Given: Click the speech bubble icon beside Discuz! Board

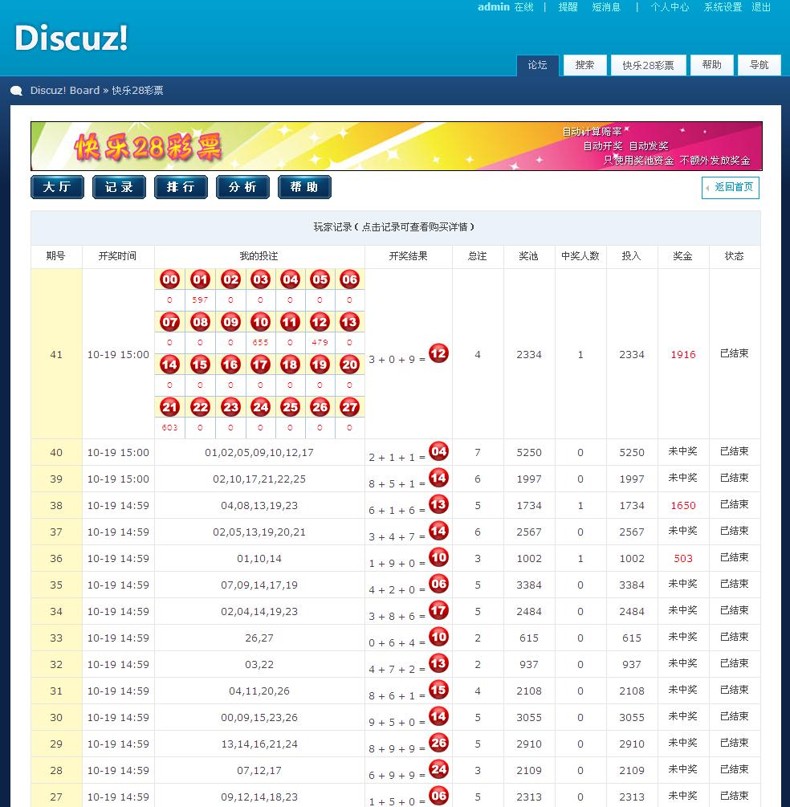Looking at the screenshot, I should [17, 91].
